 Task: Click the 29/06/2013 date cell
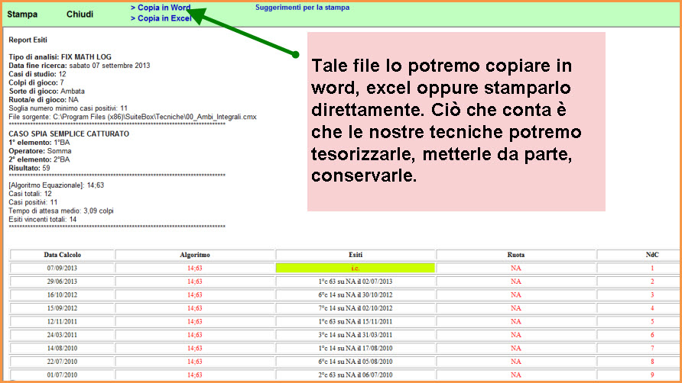63,282
